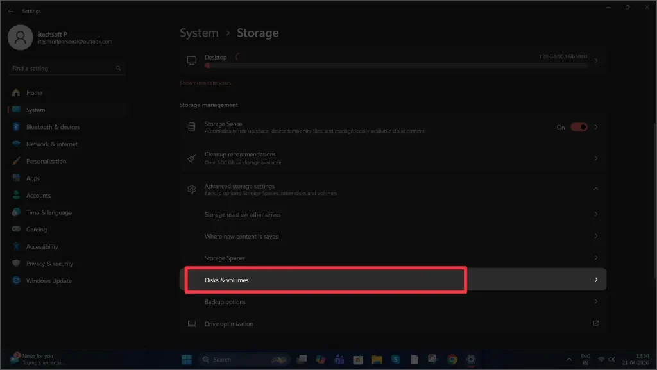
Task: Show more categories under Desktop storage
Action: (204, 82)
